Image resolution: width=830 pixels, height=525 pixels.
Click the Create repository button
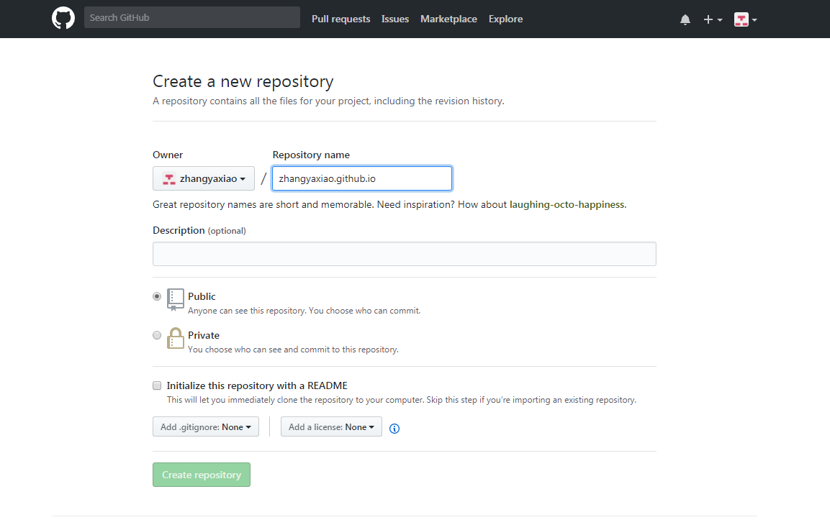tap(201, 474)
